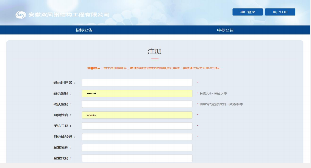Click the swirl logo icon in header
311x168 pixels.
click(x=20, y=15)
